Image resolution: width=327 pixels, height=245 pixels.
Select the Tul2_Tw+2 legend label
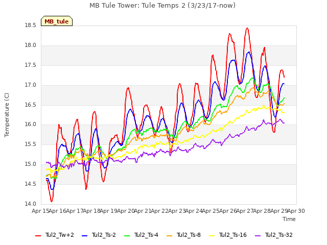coord(60,235)
